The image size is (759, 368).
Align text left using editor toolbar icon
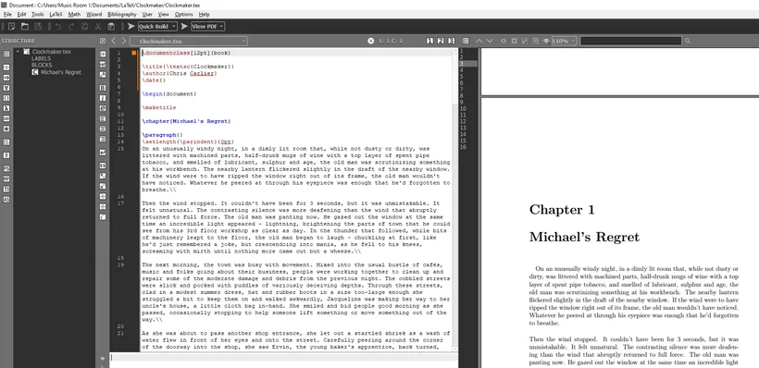pyautogui.click(x=103, y=118)
